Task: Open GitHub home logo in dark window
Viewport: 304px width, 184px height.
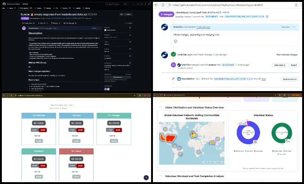Action: 4,4
